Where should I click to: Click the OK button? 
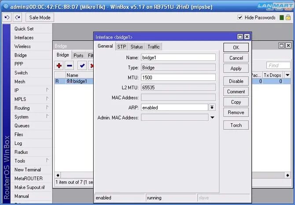[236, 47]
